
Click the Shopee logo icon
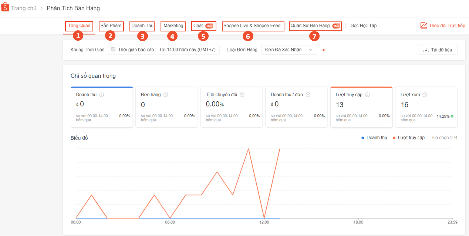tap(5, 8)
